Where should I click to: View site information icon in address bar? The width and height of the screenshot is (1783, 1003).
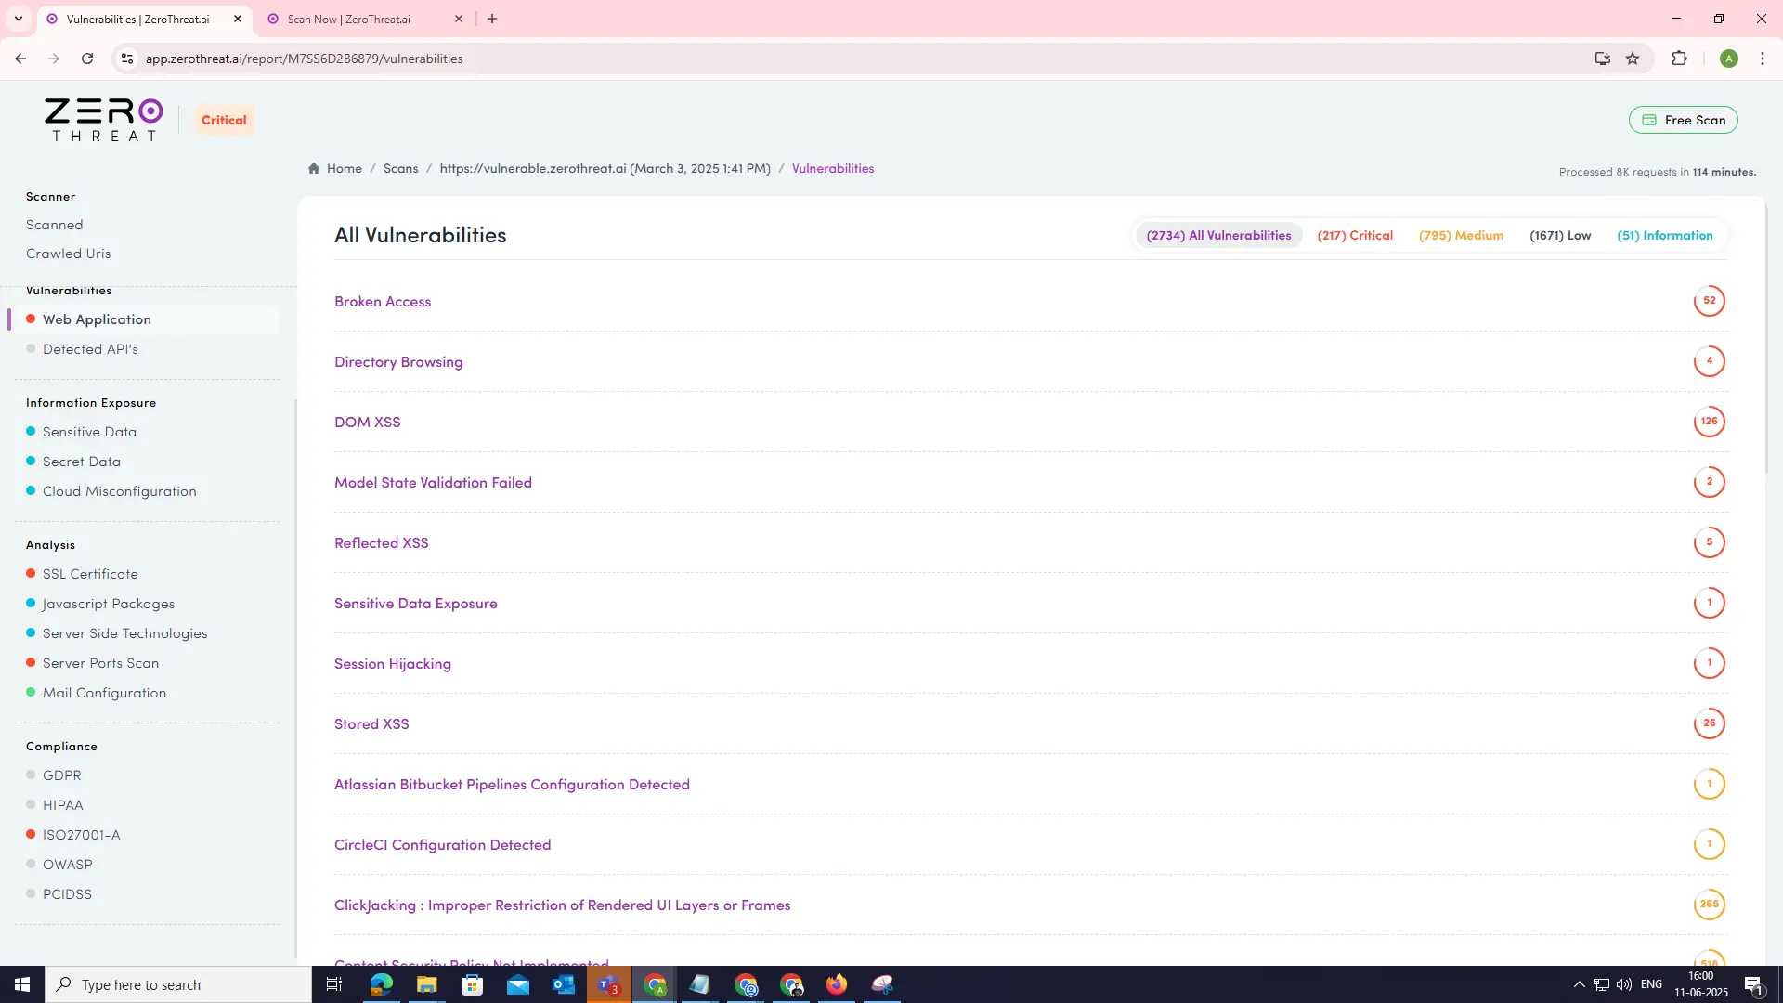tap(127, 59)
